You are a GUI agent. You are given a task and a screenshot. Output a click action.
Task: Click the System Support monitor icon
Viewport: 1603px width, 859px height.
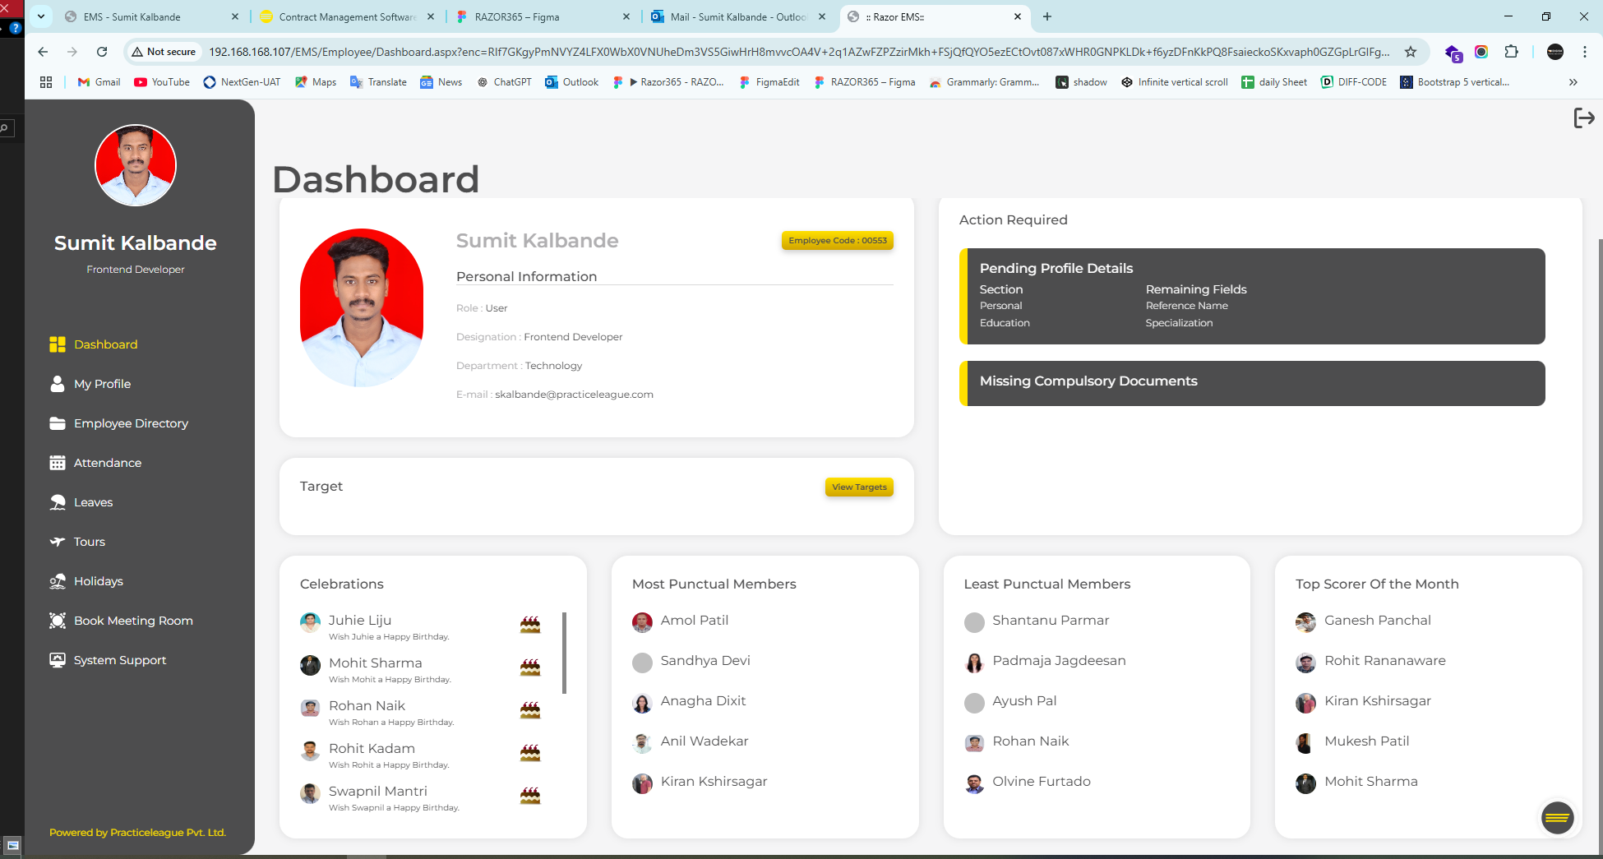57,660
